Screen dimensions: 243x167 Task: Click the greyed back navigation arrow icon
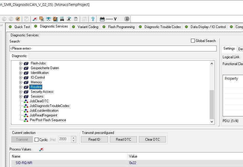coord(4,19)
